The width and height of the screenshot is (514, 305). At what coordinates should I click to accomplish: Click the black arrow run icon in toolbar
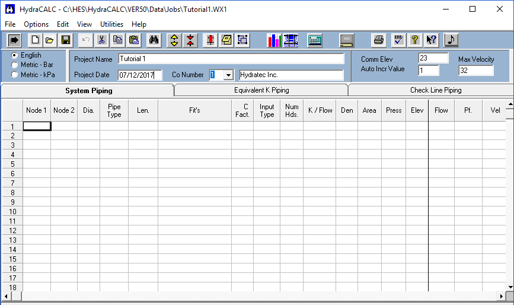14,40
